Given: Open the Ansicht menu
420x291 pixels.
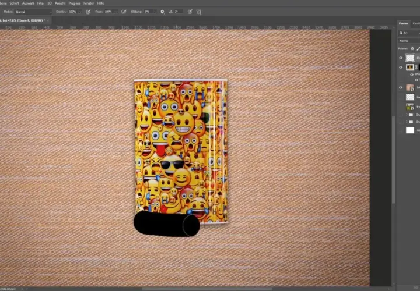Looking at the screenshot, I should [x=60, y=3].
